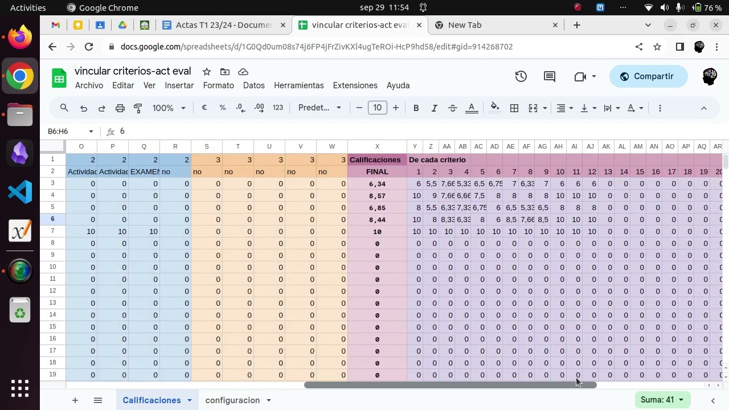729x410 pixels.
Task: Activate the paint format tool
Action: point(138,108)
